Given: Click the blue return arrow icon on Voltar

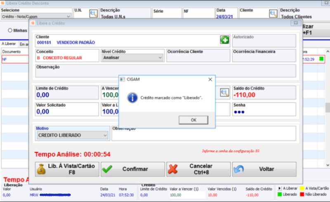Looking at the screenshot, I should 239,169.
